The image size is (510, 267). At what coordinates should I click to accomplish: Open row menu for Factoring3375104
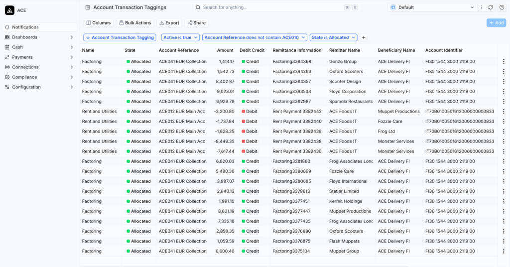[504, 251]
